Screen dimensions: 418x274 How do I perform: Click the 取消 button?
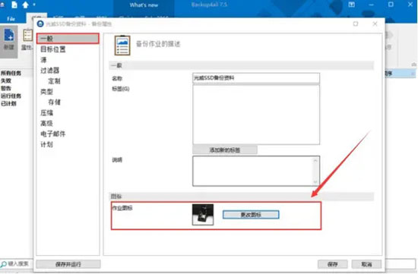coord(366,264)
